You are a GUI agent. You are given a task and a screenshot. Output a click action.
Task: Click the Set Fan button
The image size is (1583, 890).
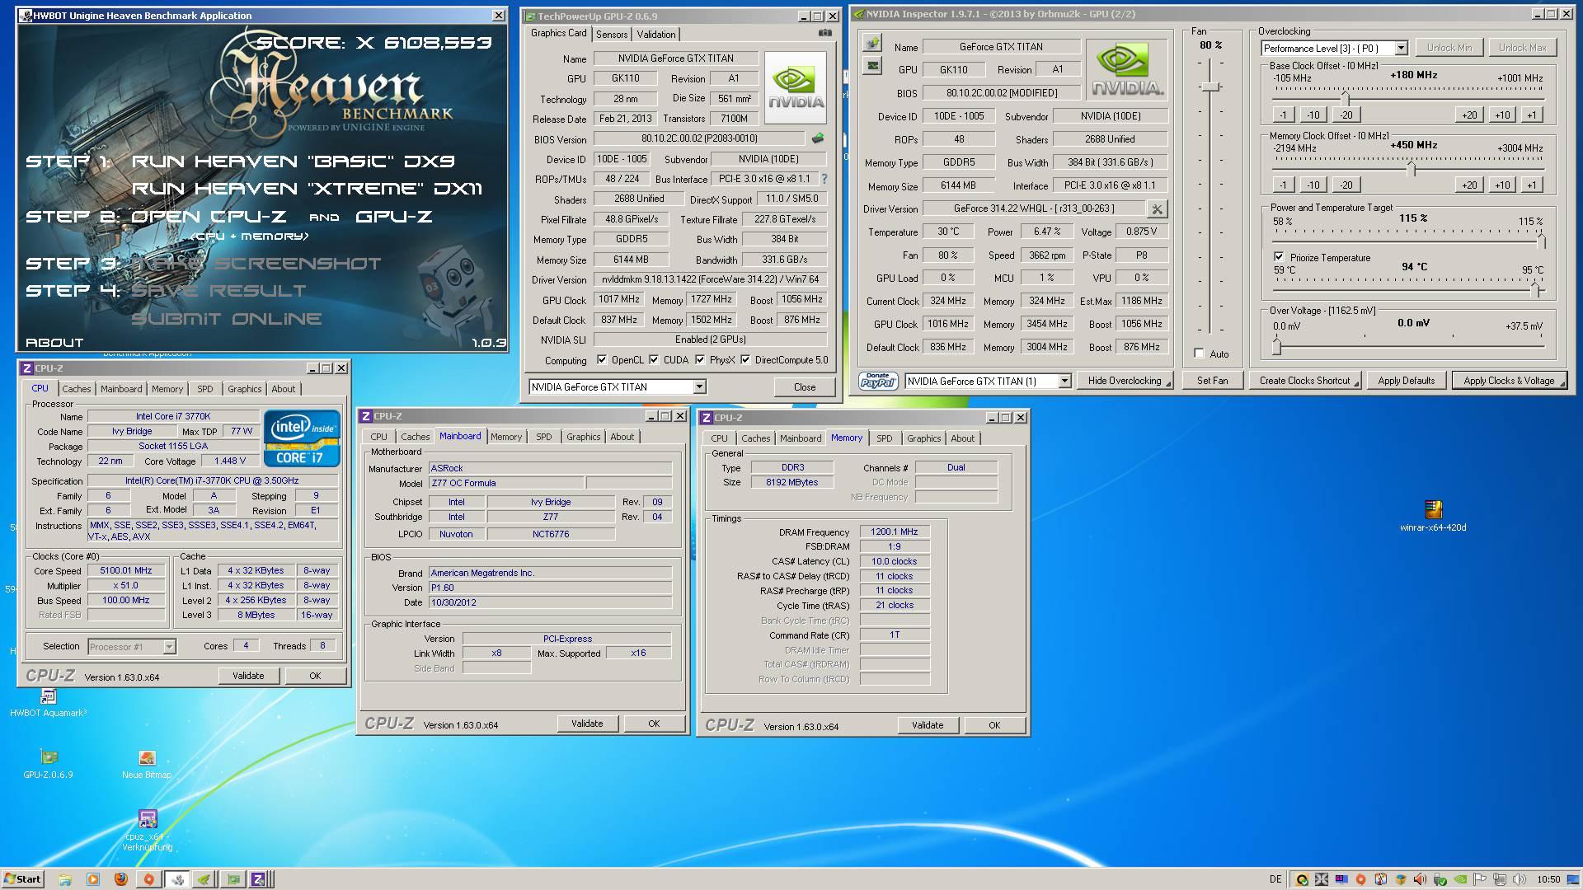[x=1212, y=381]
